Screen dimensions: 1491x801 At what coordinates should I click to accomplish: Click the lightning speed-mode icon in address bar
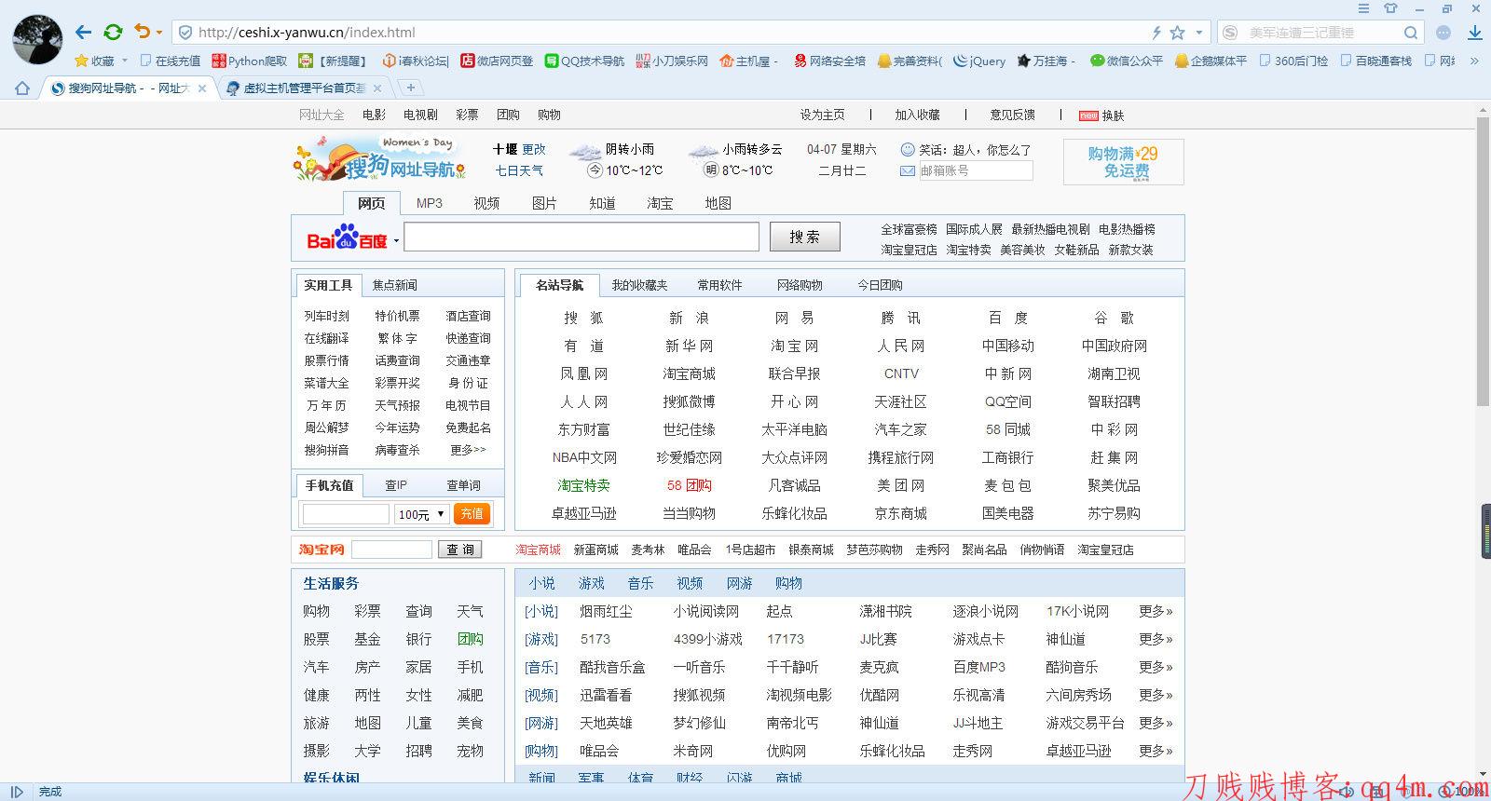1156,33
